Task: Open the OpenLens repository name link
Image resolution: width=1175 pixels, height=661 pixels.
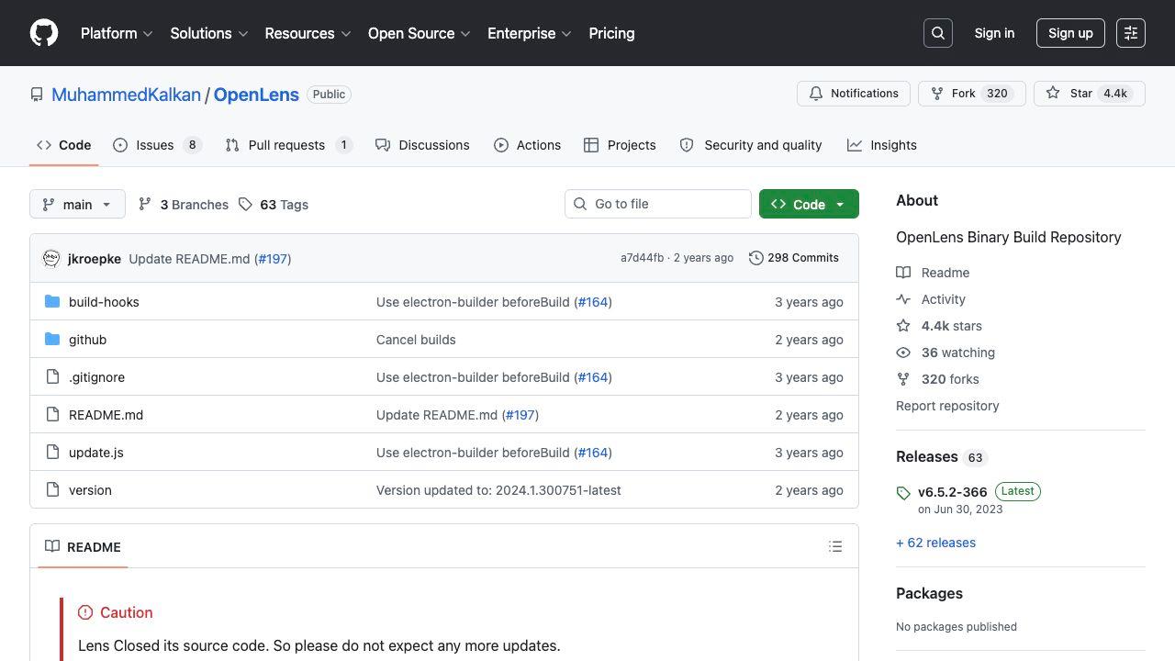Action: pos(256,95)
